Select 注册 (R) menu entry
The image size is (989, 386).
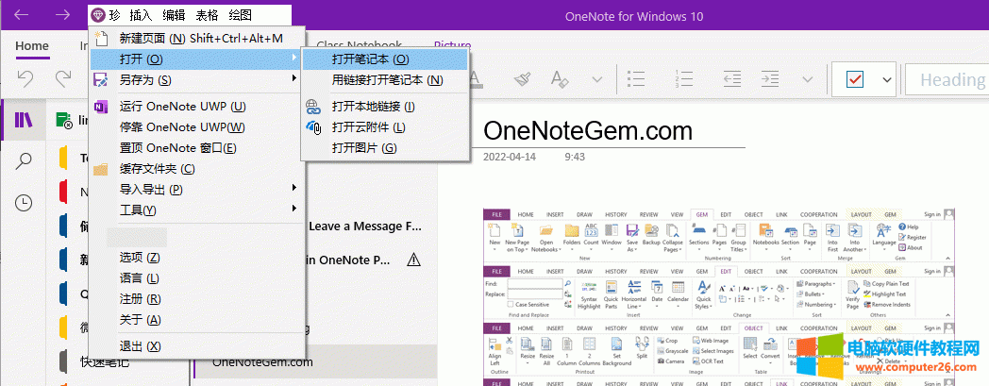197,299
